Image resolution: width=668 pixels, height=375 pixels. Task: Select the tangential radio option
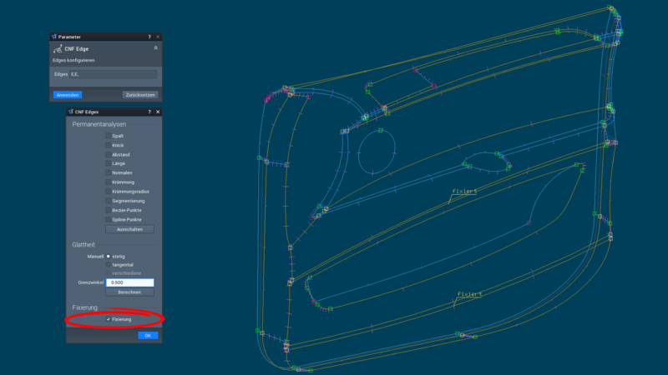click(109, 264)
